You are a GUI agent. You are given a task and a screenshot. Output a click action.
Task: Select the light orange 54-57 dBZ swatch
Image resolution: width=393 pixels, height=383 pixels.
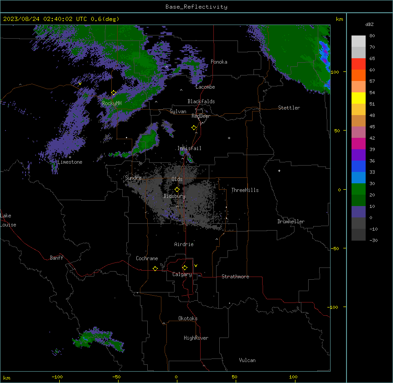358,86
